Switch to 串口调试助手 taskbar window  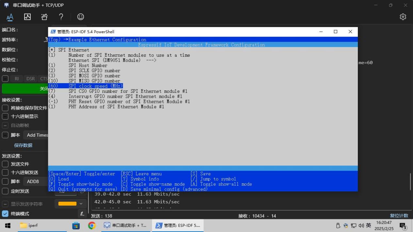pyautogui.click(x=125, y=225)
